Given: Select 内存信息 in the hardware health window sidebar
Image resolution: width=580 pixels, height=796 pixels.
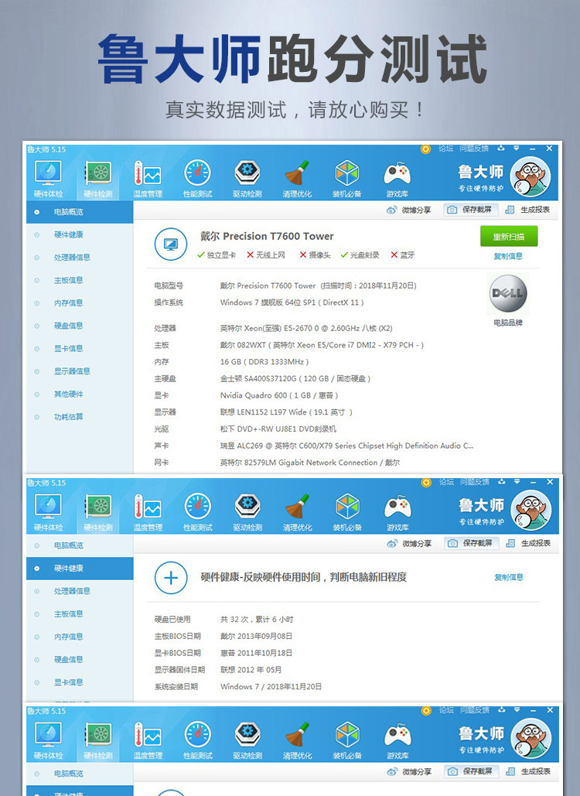Looking at the screenshot, I should point(80,637).
